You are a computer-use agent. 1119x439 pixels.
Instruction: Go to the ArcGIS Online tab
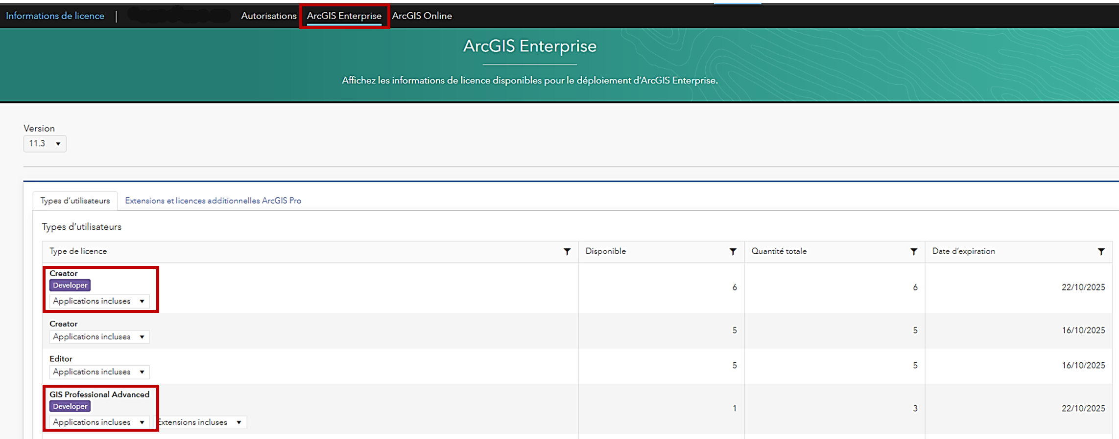[422, 16]
